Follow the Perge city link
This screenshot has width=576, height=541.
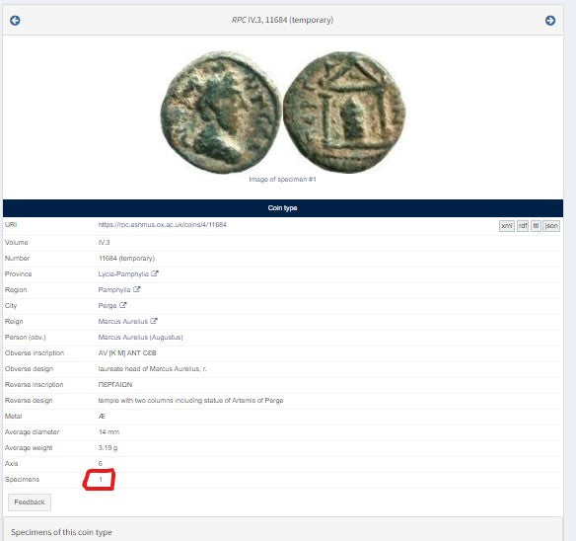click(x=108, y=306)
